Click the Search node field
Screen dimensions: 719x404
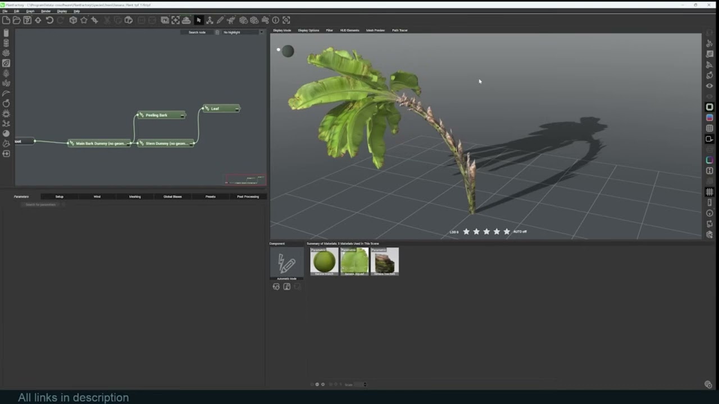[x=197, y=33]
